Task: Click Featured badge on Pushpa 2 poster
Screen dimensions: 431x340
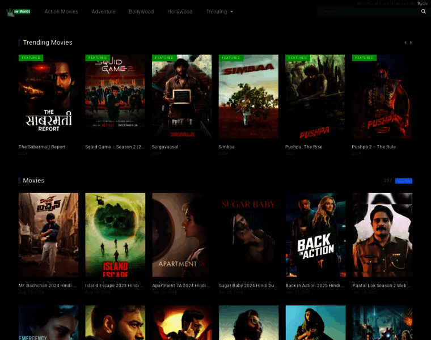Action: (x=364, y=58)
